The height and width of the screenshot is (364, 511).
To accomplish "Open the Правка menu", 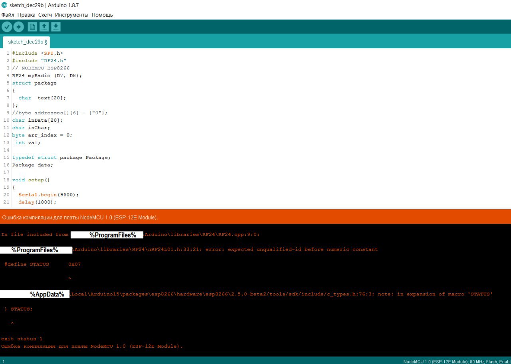I will point(26,15).
